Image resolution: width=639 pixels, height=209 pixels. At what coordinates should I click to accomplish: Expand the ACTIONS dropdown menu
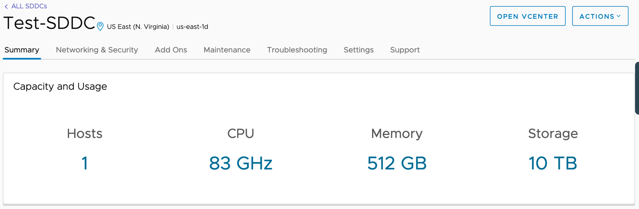click(x=600, y=16)
